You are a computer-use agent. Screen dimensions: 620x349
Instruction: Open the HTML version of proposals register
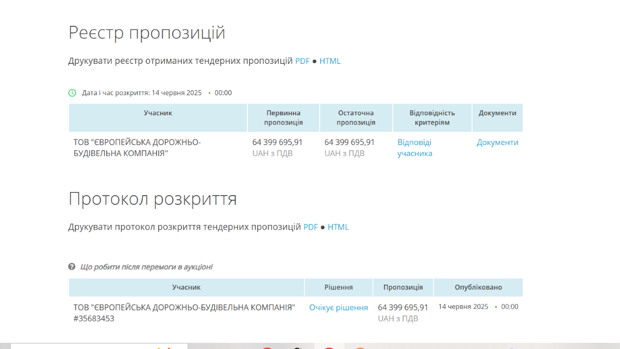coord(330,61)
